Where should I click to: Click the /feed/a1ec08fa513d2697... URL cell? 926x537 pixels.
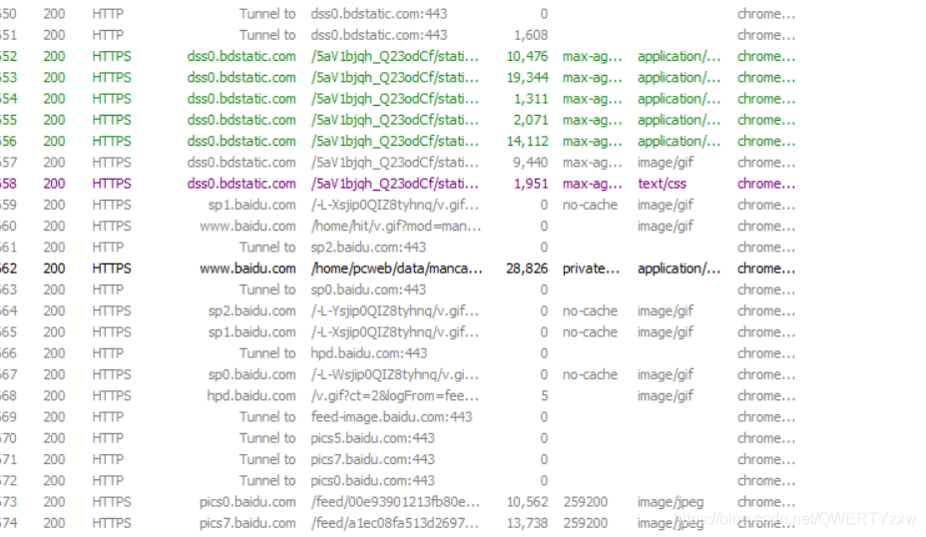(394, 524)
